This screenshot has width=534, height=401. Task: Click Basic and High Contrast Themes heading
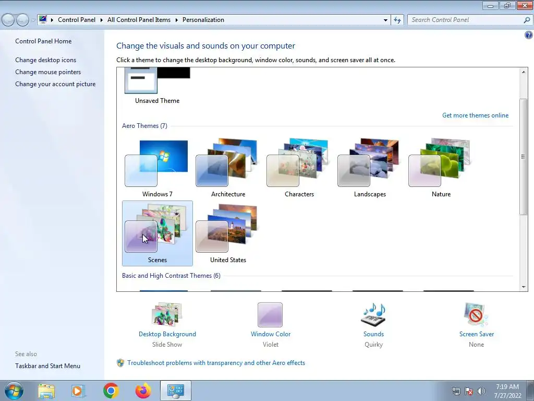tap(171, 276)
